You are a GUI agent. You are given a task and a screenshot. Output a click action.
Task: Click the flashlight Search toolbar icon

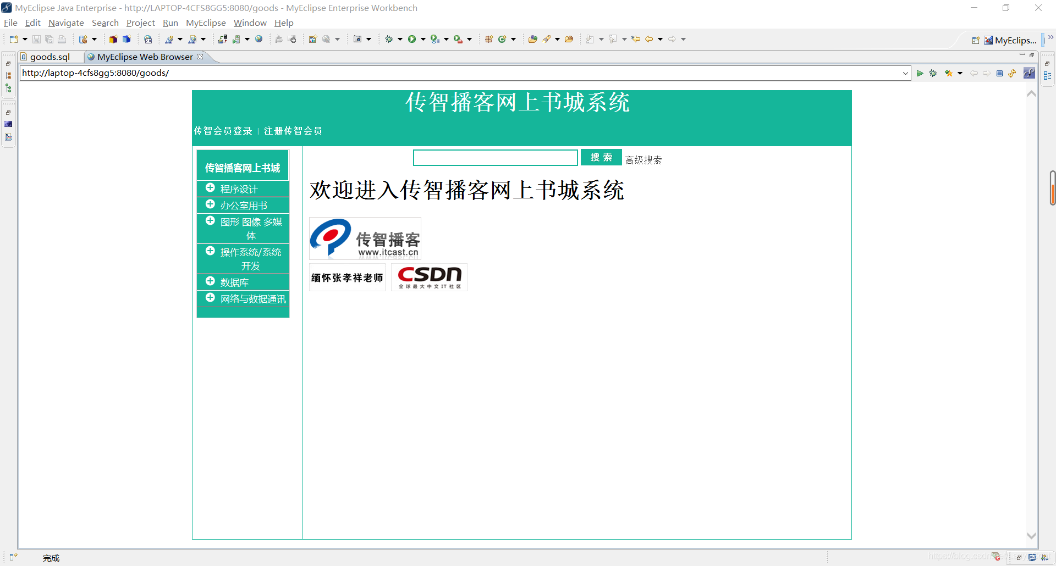point(546,39)
